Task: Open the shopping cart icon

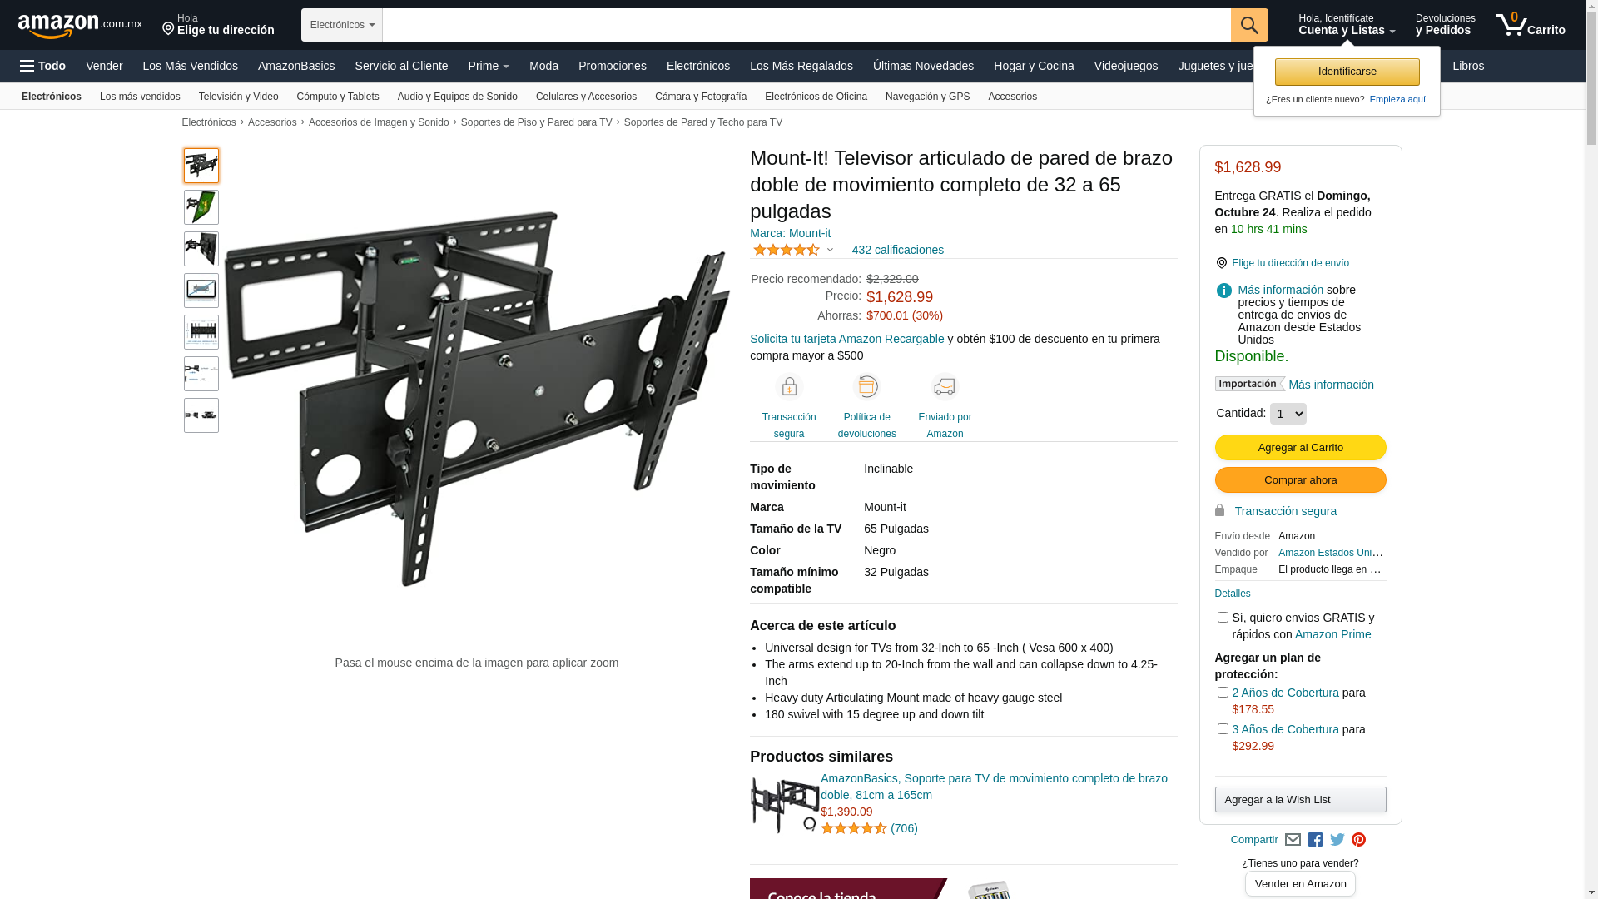Action: pyautogui.click(x=1530, y=24)
